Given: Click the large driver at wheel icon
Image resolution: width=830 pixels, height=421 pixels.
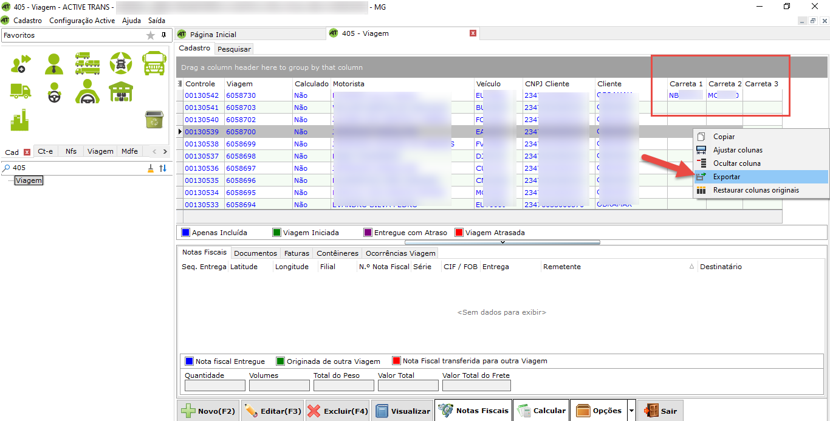Looking at the screenshot, I should tap(87, 92).
